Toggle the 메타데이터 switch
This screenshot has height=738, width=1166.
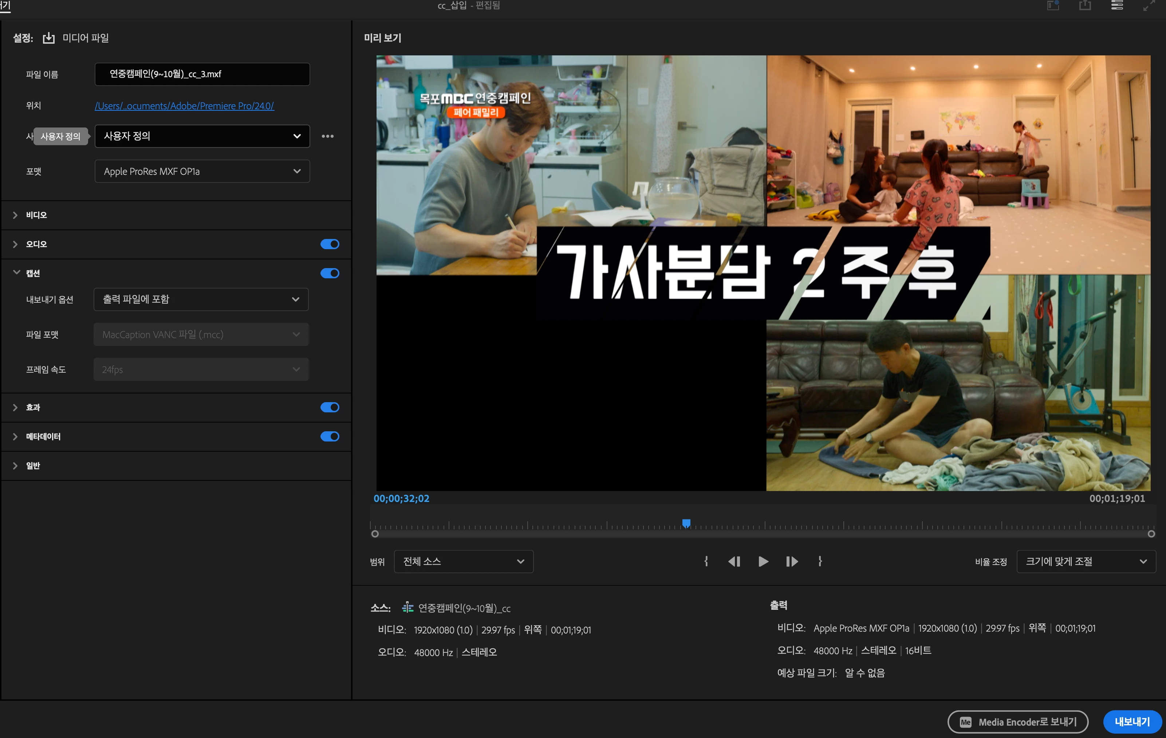[330, 436]
